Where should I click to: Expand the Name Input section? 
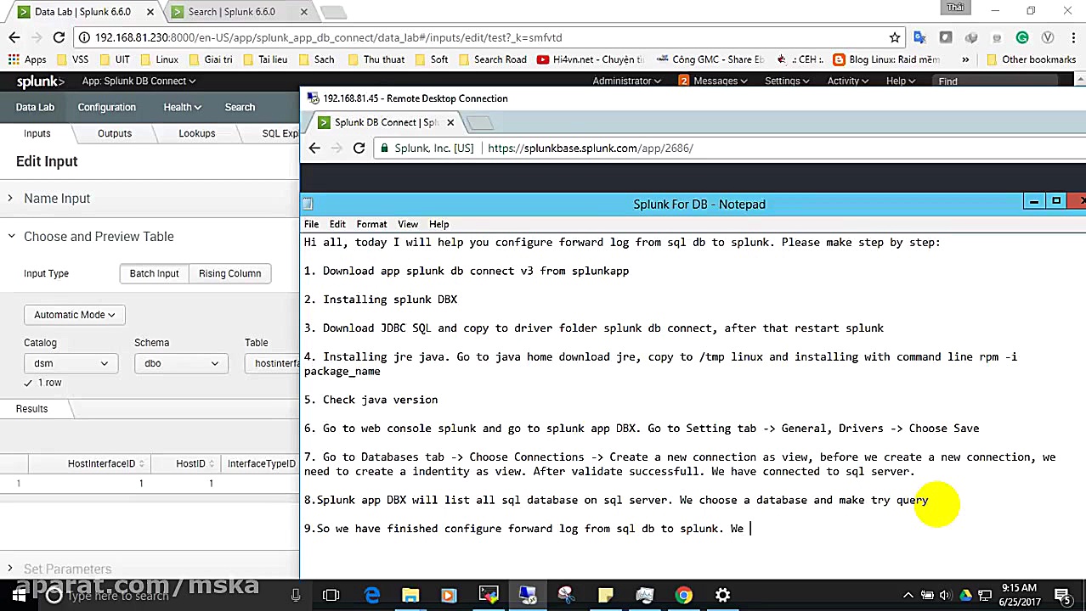[x=57, y=199]
